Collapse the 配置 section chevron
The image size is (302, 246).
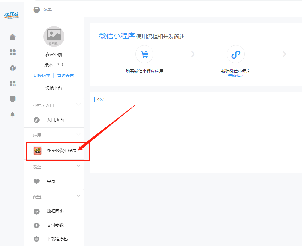point(78,196)
